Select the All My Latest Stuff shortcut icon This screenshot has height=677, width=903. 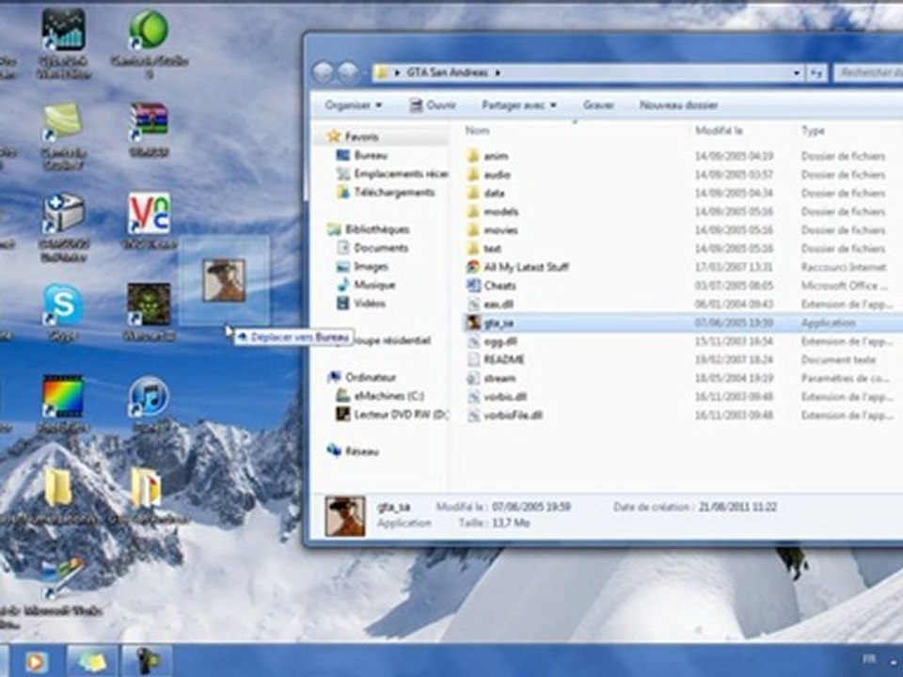(x=473, y=266)
